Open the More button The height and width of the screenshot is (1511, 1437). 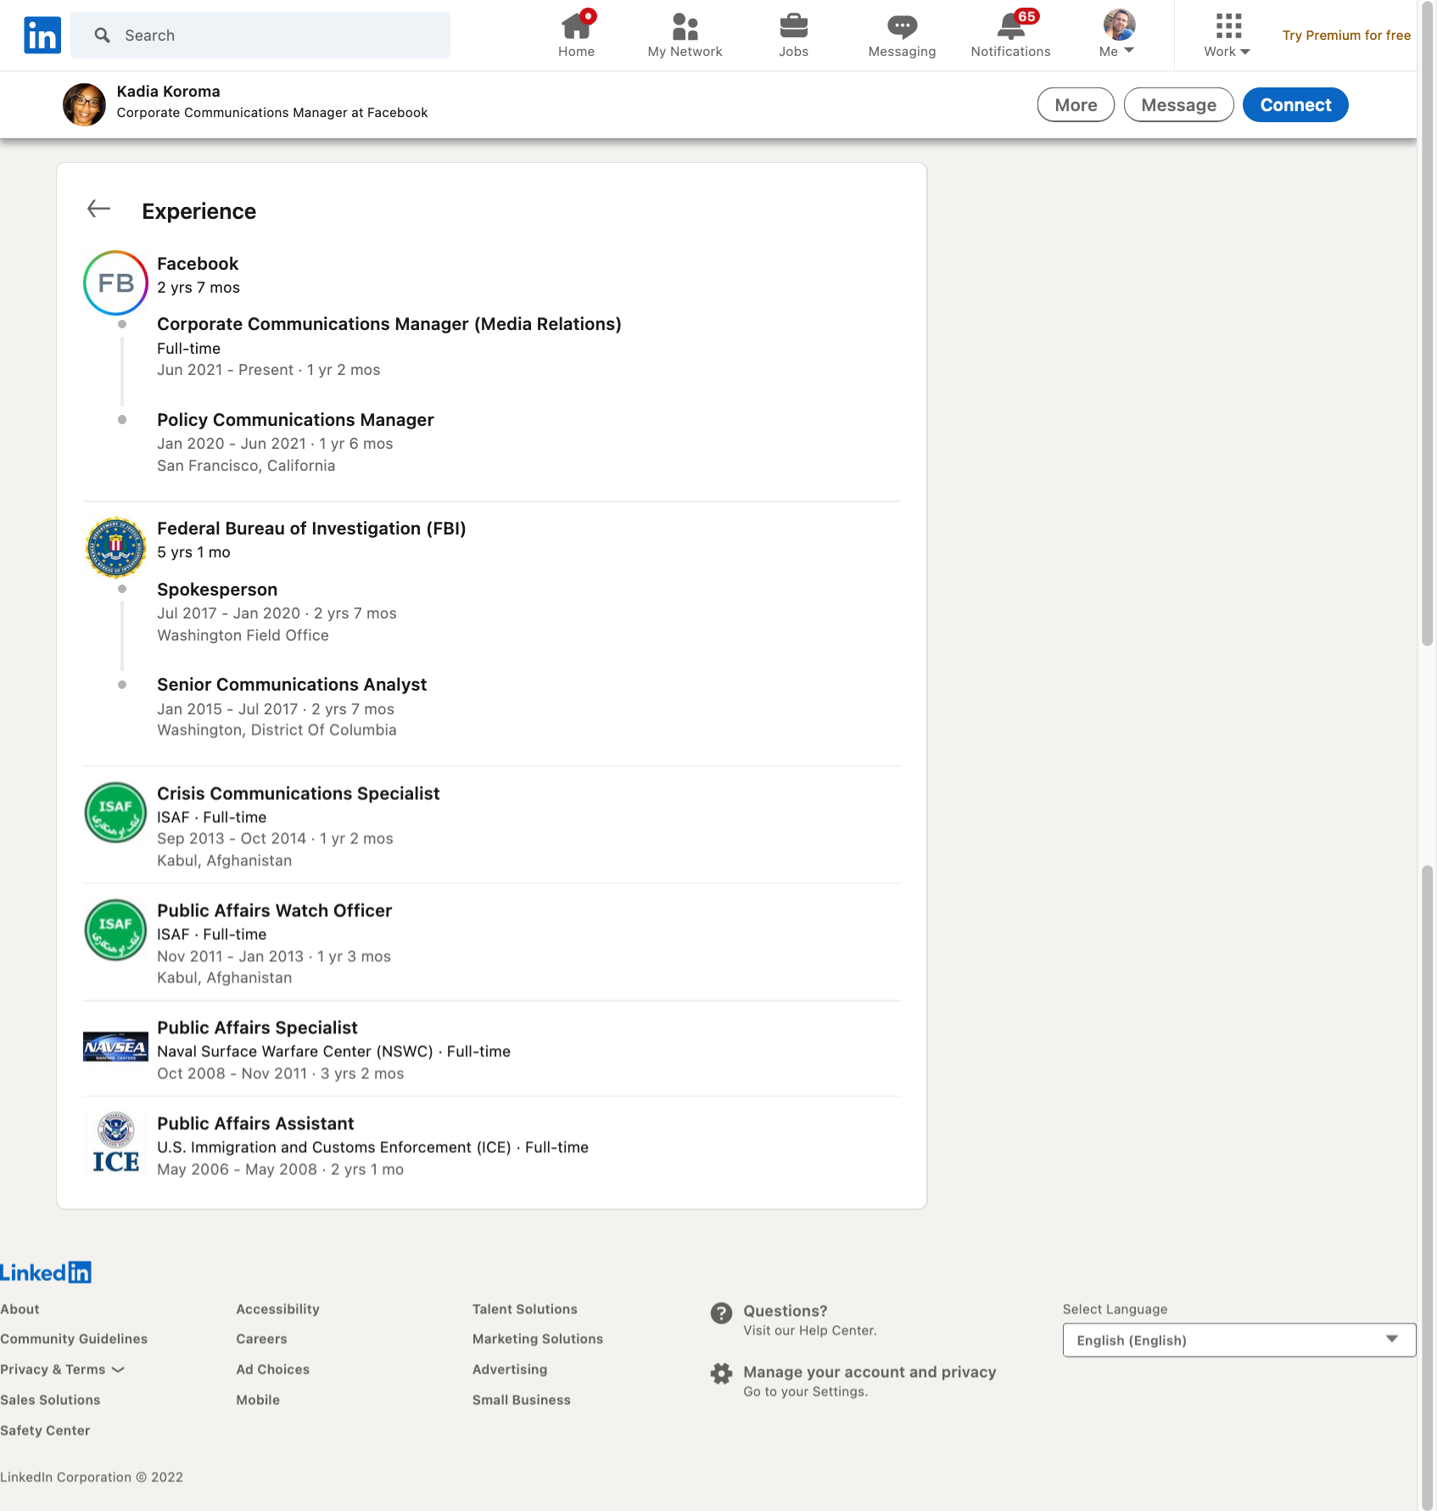coord(1076,104)
